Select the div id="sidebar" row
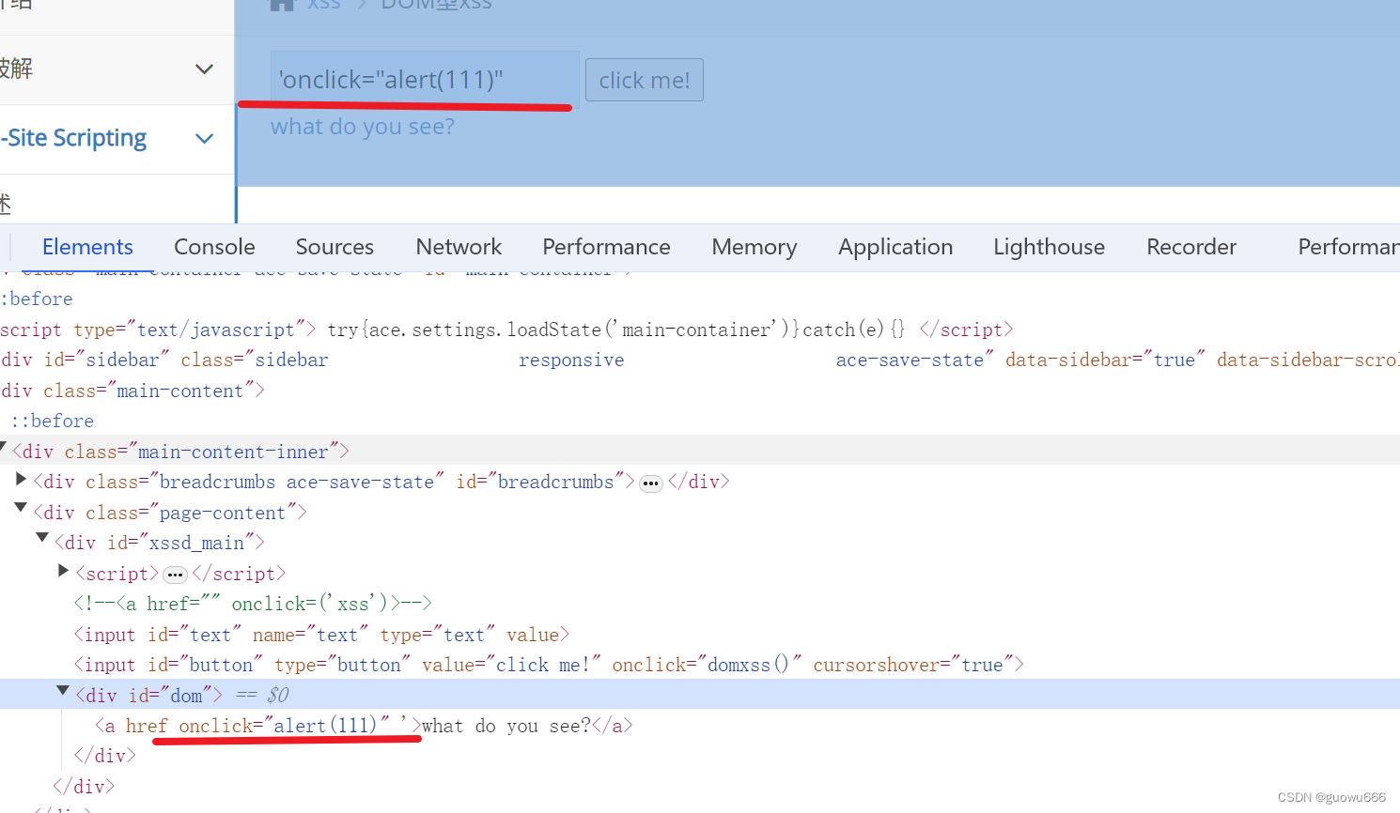 (700, 360)
